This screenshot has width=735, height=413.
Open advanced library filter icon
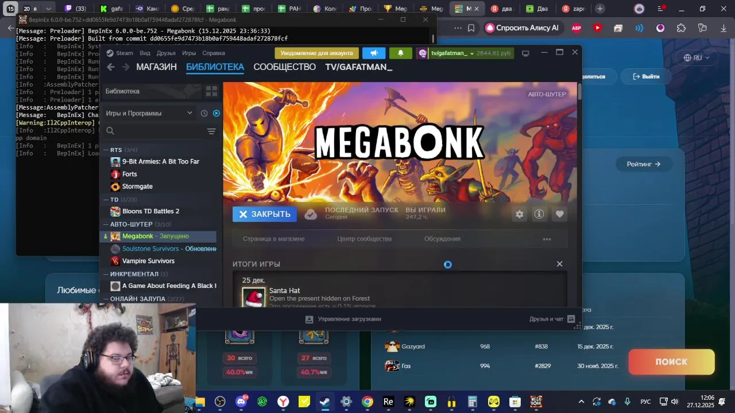[211, 131]
